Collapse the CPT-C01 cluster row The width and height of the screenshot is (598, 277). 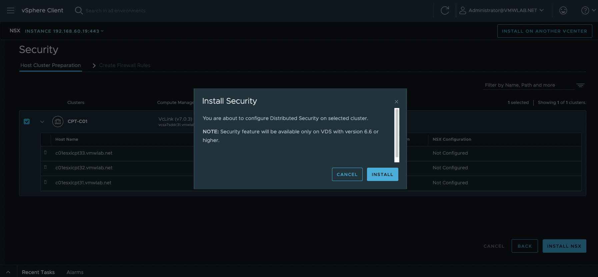pyautogui.click(x=42, y=122)
